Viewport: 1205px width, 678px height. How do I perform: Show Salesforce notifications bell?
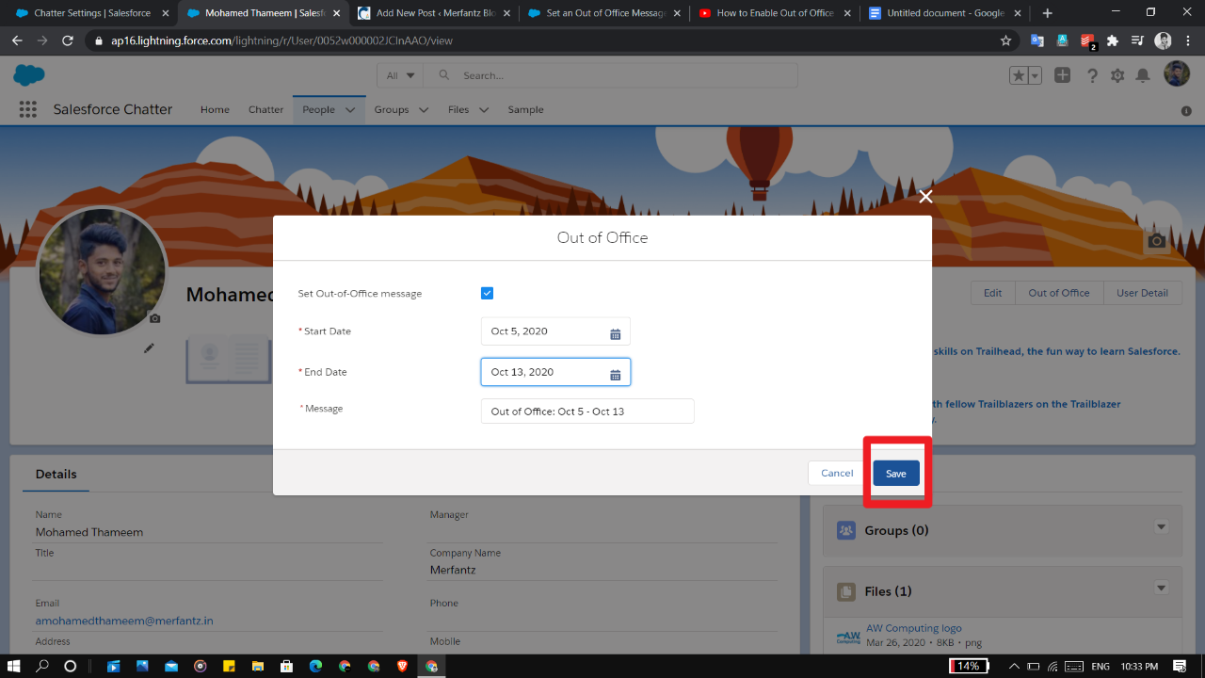tap(1143, 75)
